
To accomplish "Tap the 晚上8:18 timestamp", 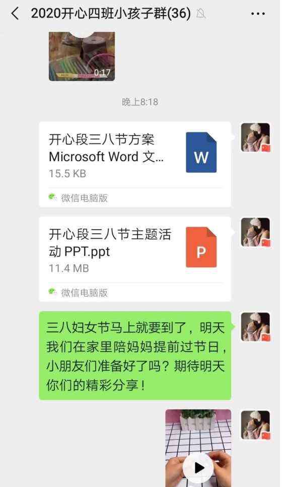I will pyautogui.click(x=140, y=102).
